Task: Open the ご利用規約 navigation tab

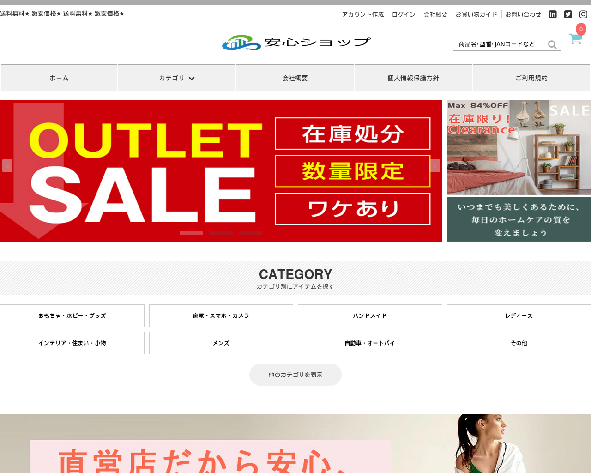Action: (x=531, y=78)
